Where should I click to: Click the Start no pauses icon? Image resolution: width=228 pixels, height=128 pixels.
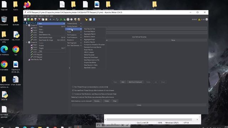pos(64,20)
